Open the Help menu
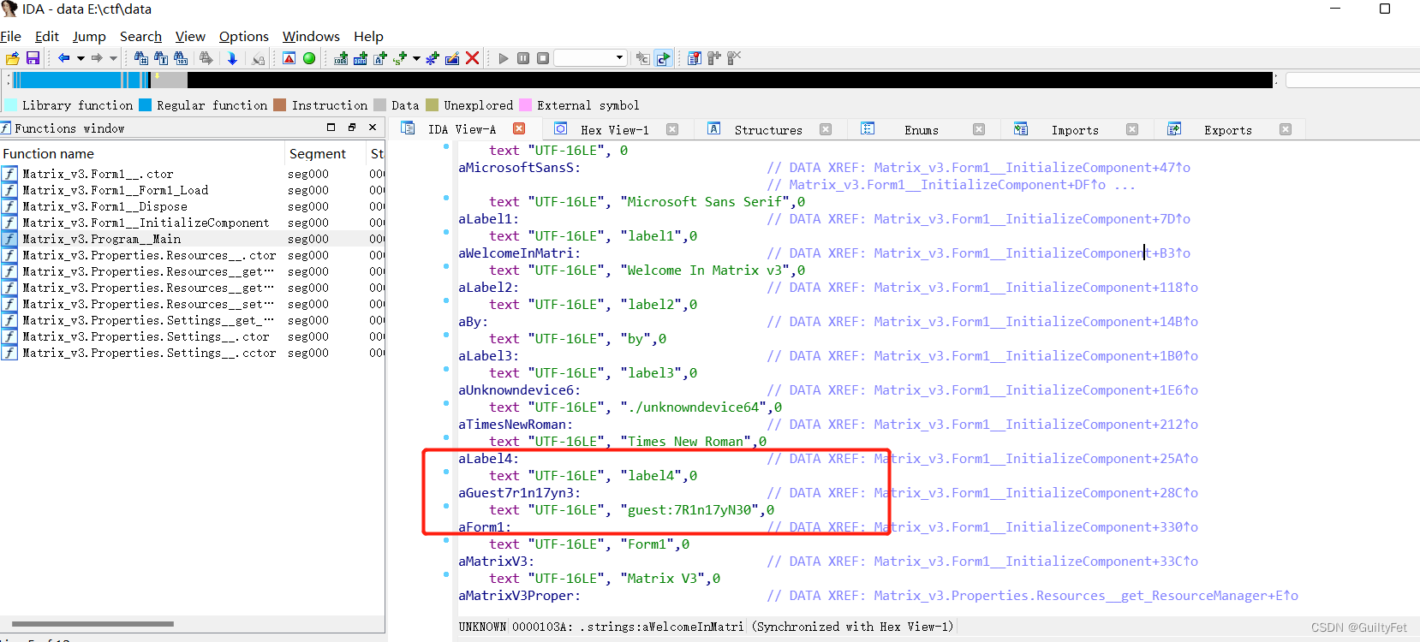 (x=368, y=36)
